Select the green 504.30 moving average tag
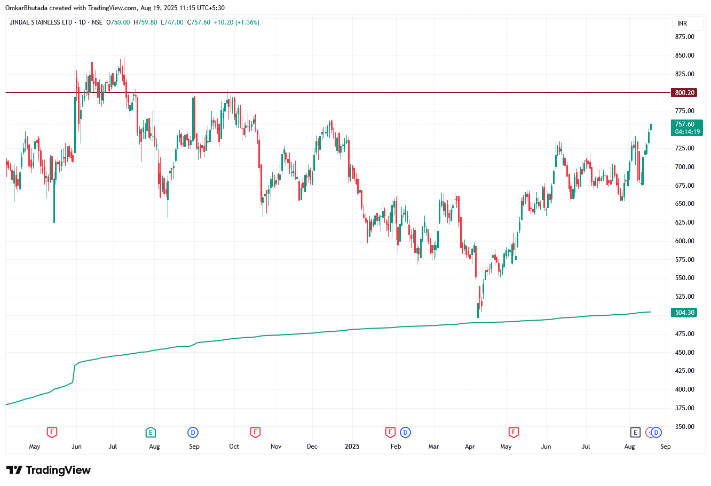 click(x=685, y=313)
